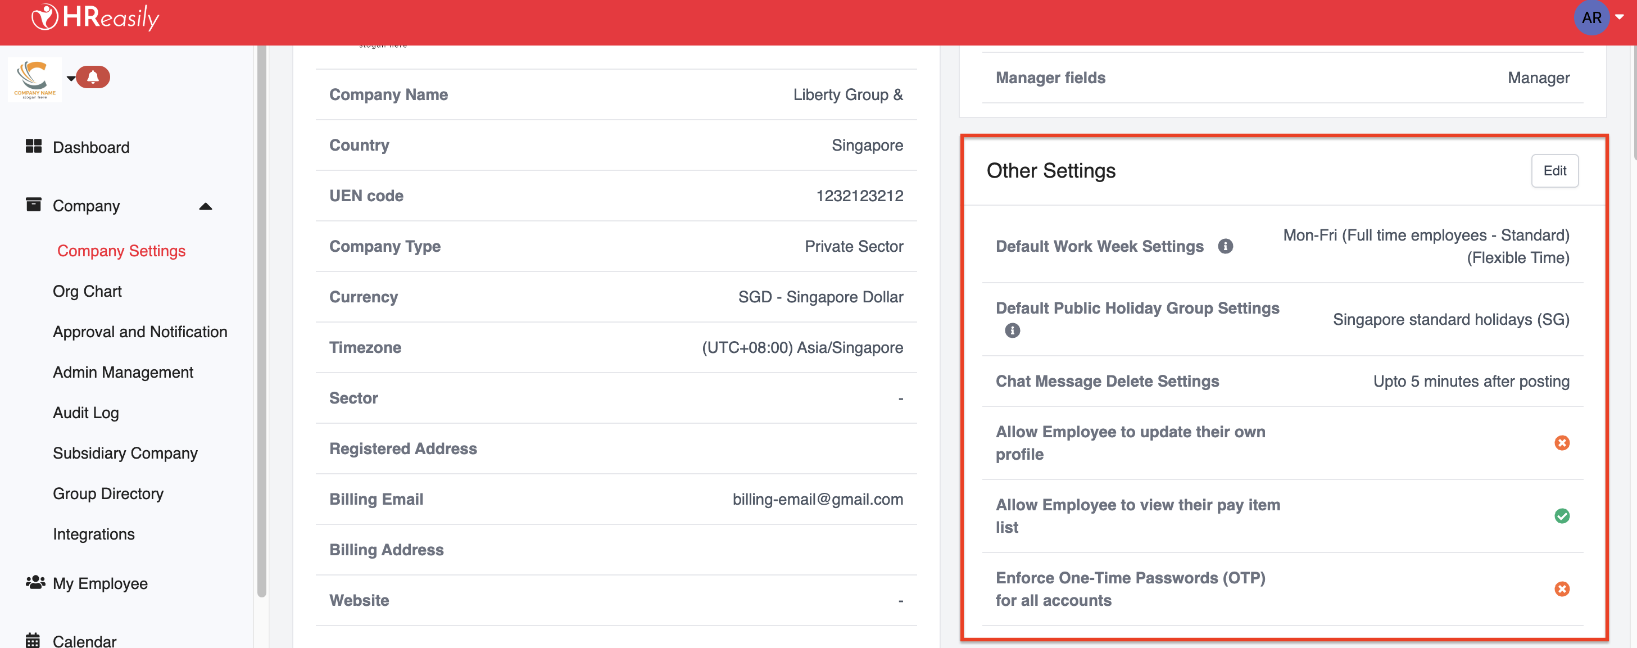Click the Company archive box icon
This screenshot has width=1637, height=648.
[33, 205]
